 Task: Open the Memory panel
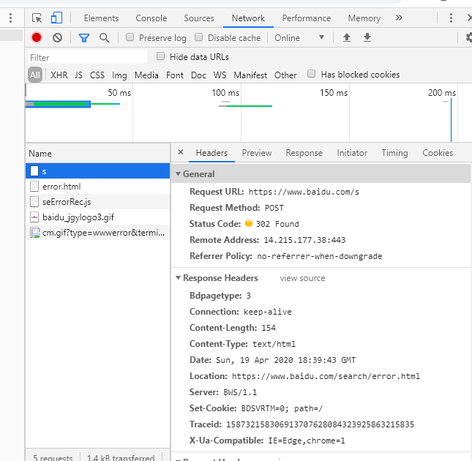point(364,18)
